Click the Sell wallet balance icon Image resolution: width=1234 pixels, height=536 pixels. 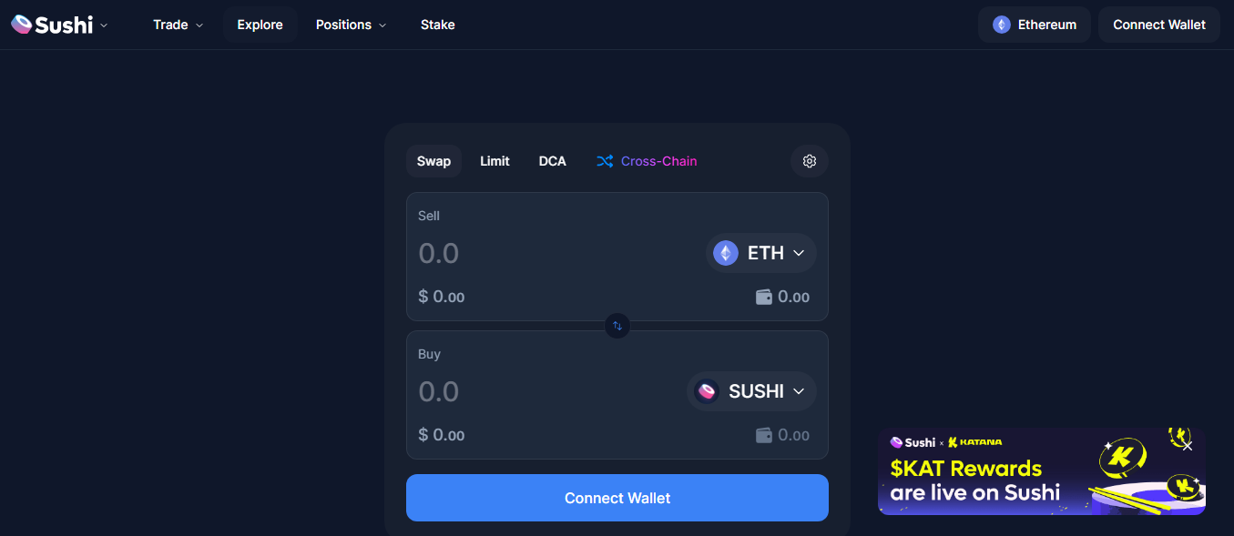pyautogui.click(x=764, y=297)
